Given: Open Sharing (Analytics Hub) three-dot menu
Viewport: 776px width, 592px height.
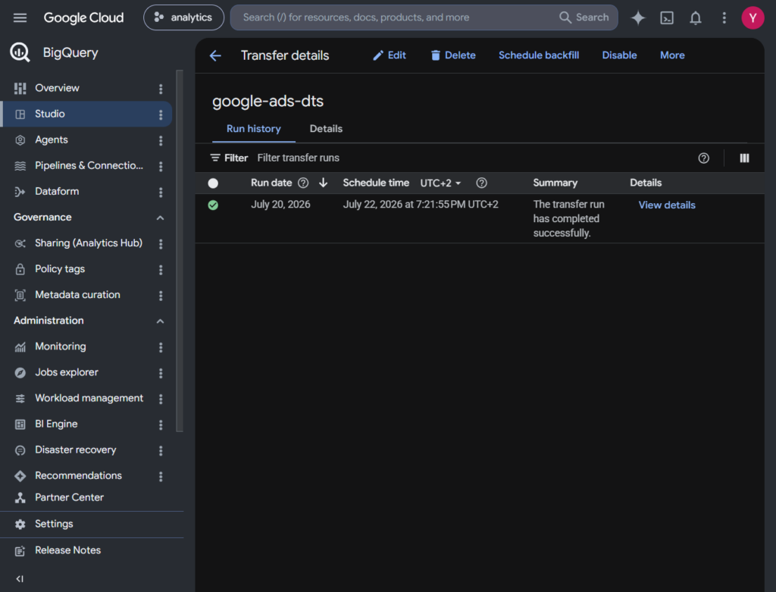Looking at the screenshot, I should tap(161, 243).
